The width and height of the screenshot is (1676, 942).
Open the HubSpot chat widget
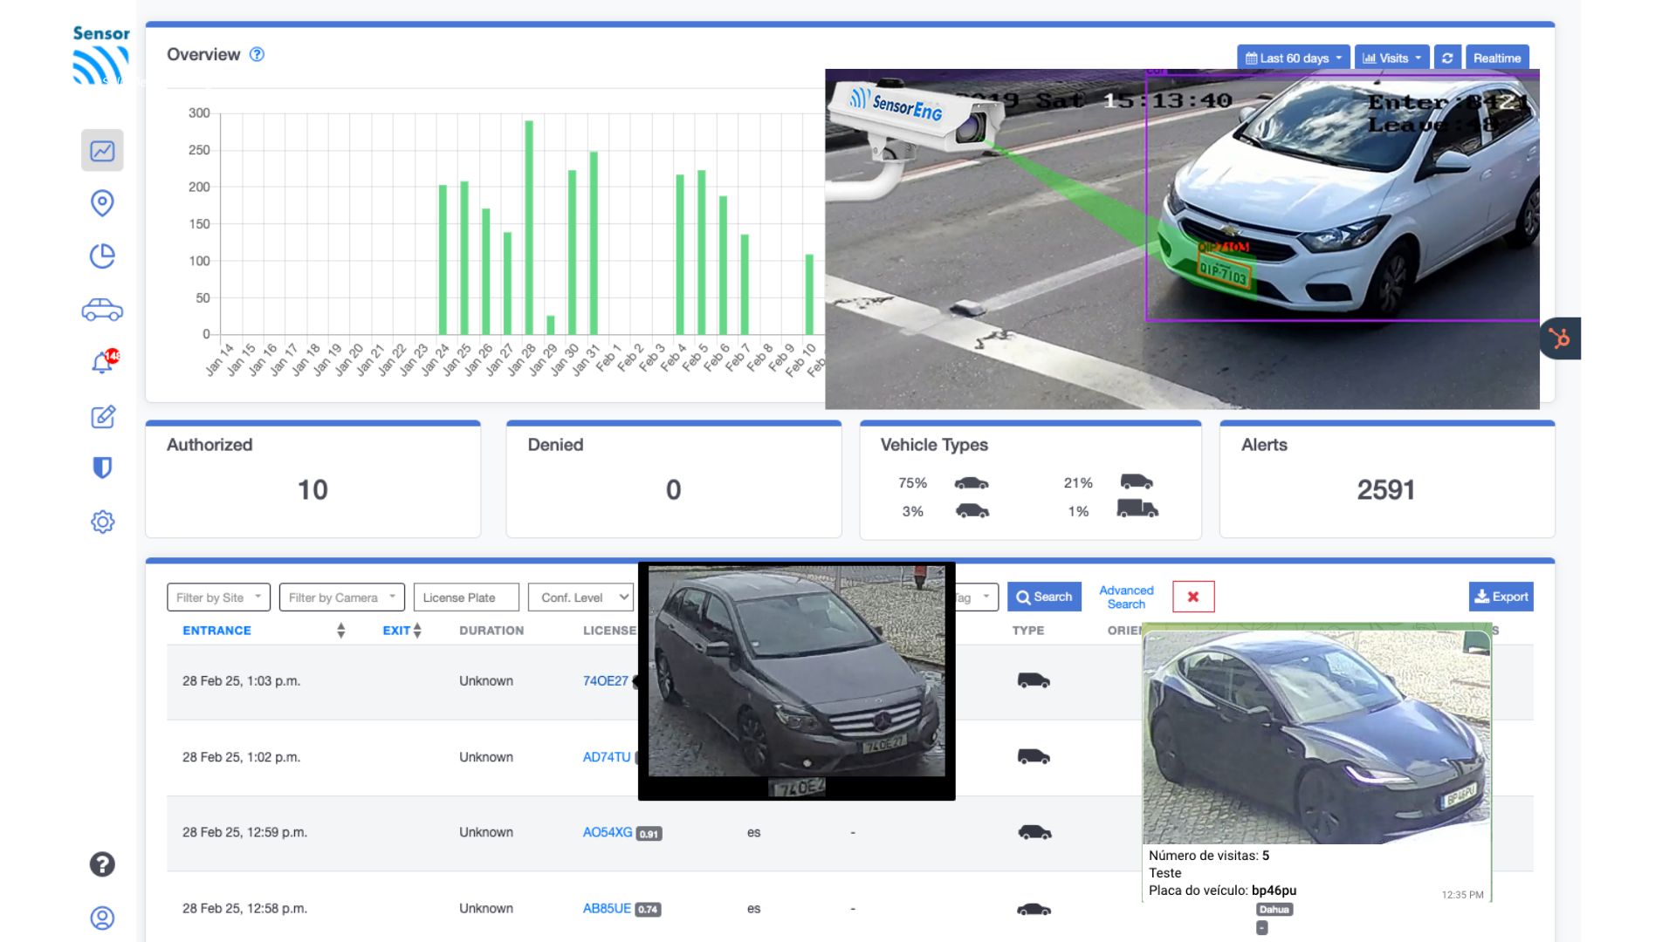click(x=1561, y=338)
